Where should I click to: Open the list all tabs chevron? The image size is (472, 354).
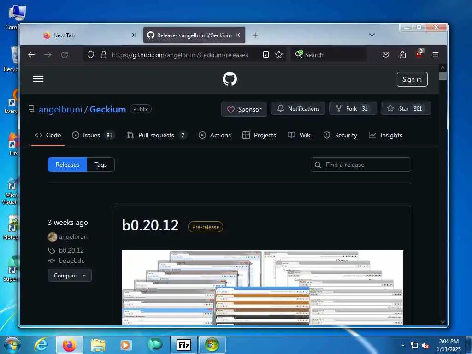[x=372, y=35]
